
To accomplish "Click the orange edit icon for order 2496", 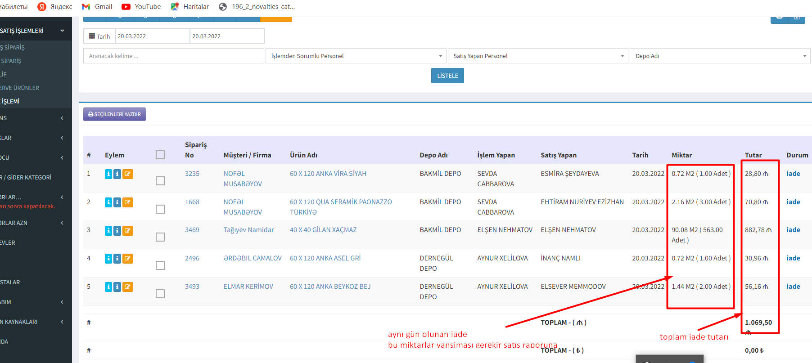I will point(128,259).
